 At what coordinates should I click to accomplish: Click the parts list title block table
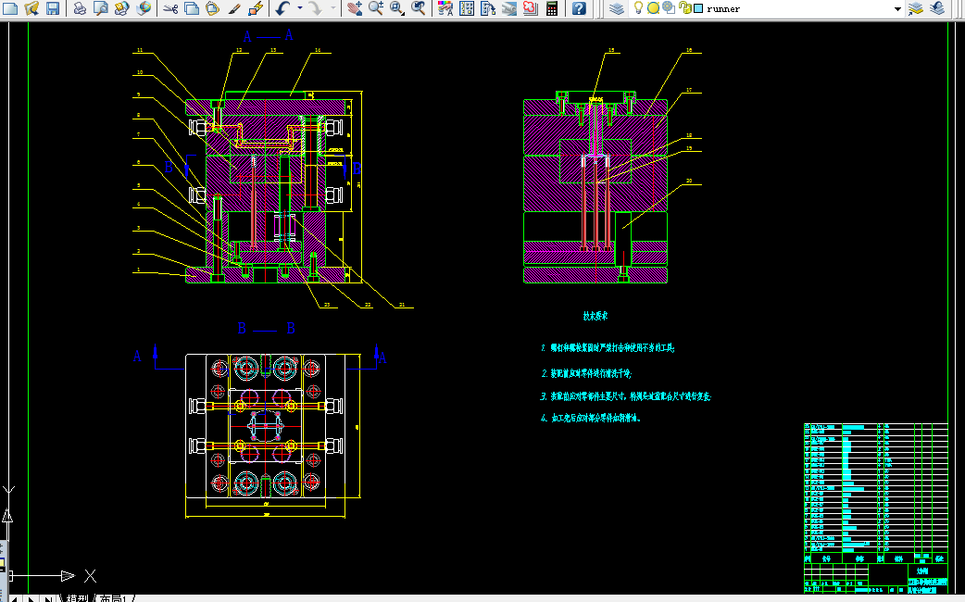[876, 508]
